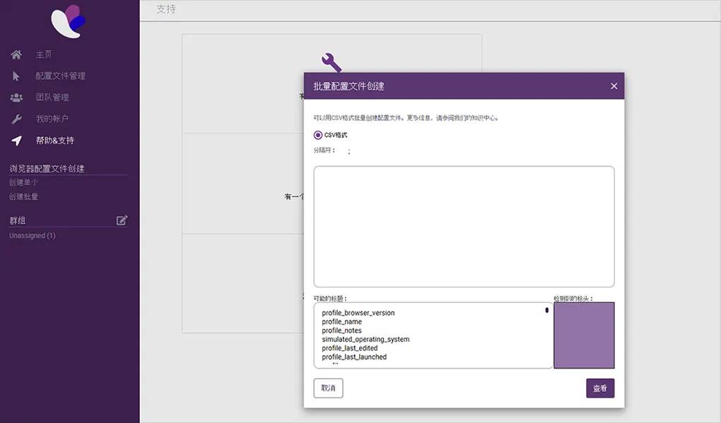
Task: Select the CSV格式 radio button
Action: tap(318, 135)
